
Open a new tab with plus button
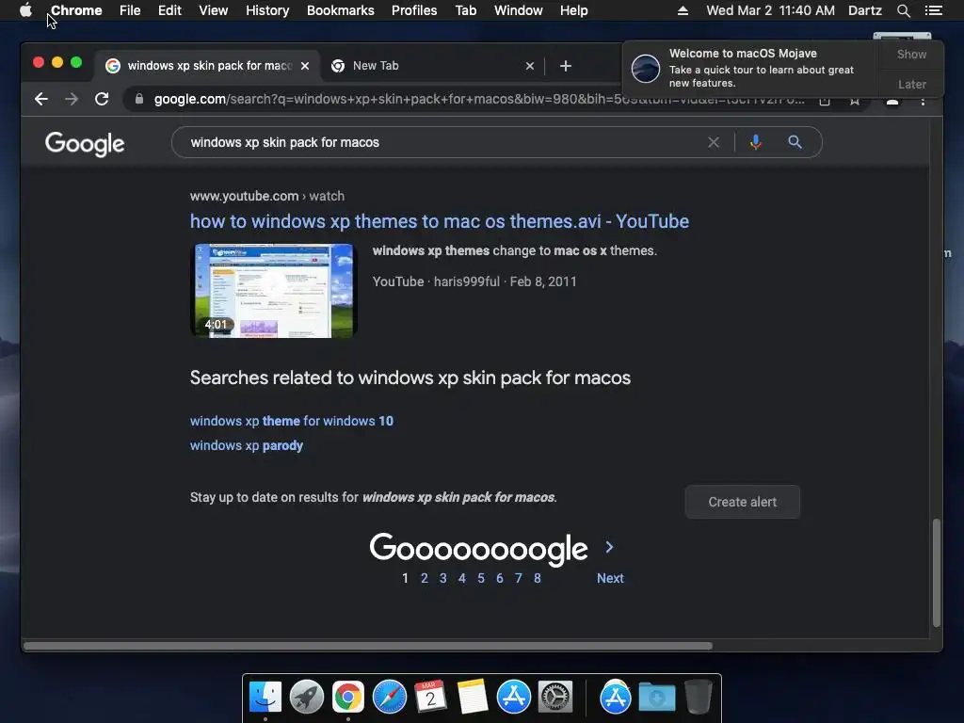[x=566, y=66]
